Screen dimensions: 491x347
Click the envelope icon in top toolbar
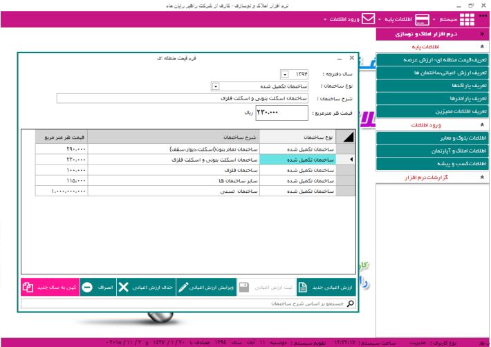point(369,19)
